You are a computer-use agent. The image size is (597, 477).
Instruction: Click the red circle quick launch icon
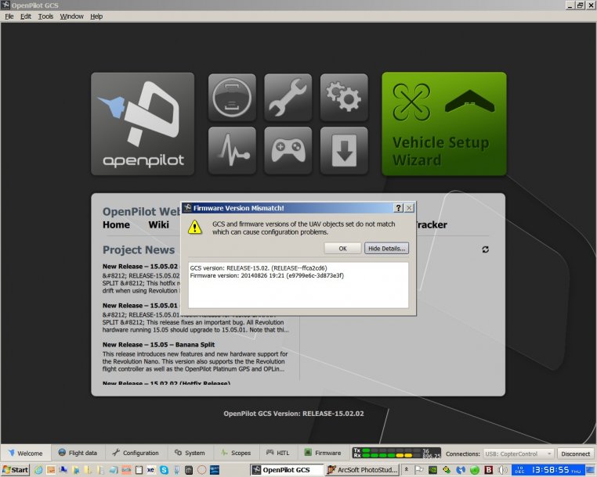pos(202,470)
